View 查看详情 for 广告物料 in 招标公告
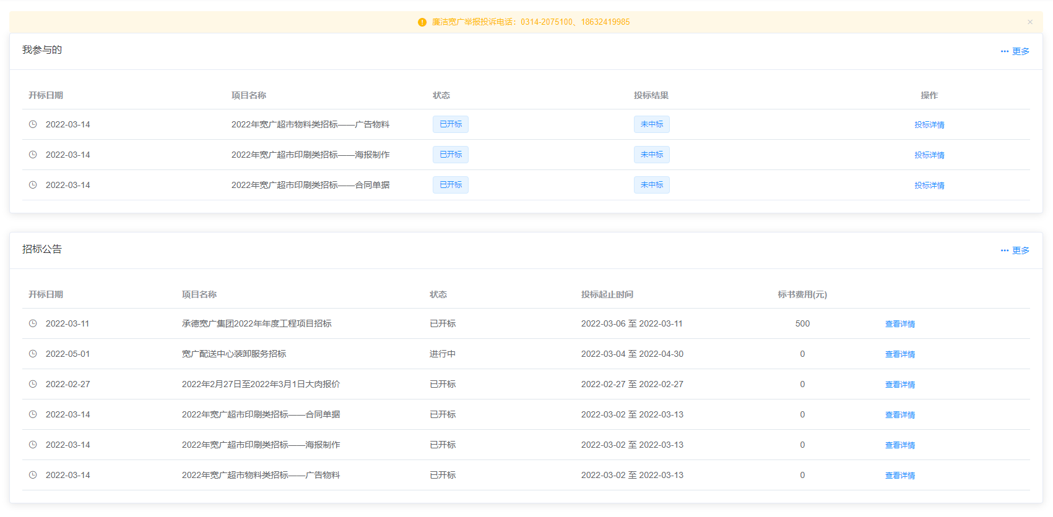This screenshot has height=517, width=1053. point(900,476)
